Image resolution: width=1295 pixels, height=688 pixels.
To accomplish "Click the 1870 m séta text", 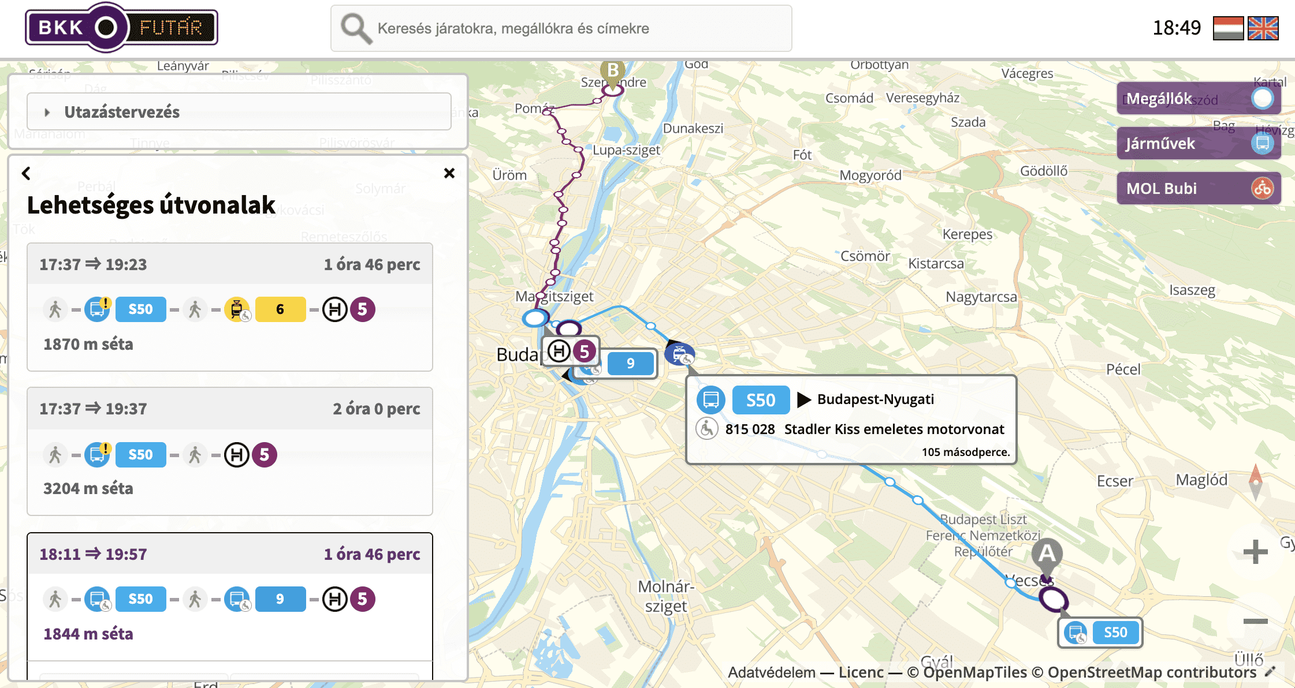I will coord(88,344).
